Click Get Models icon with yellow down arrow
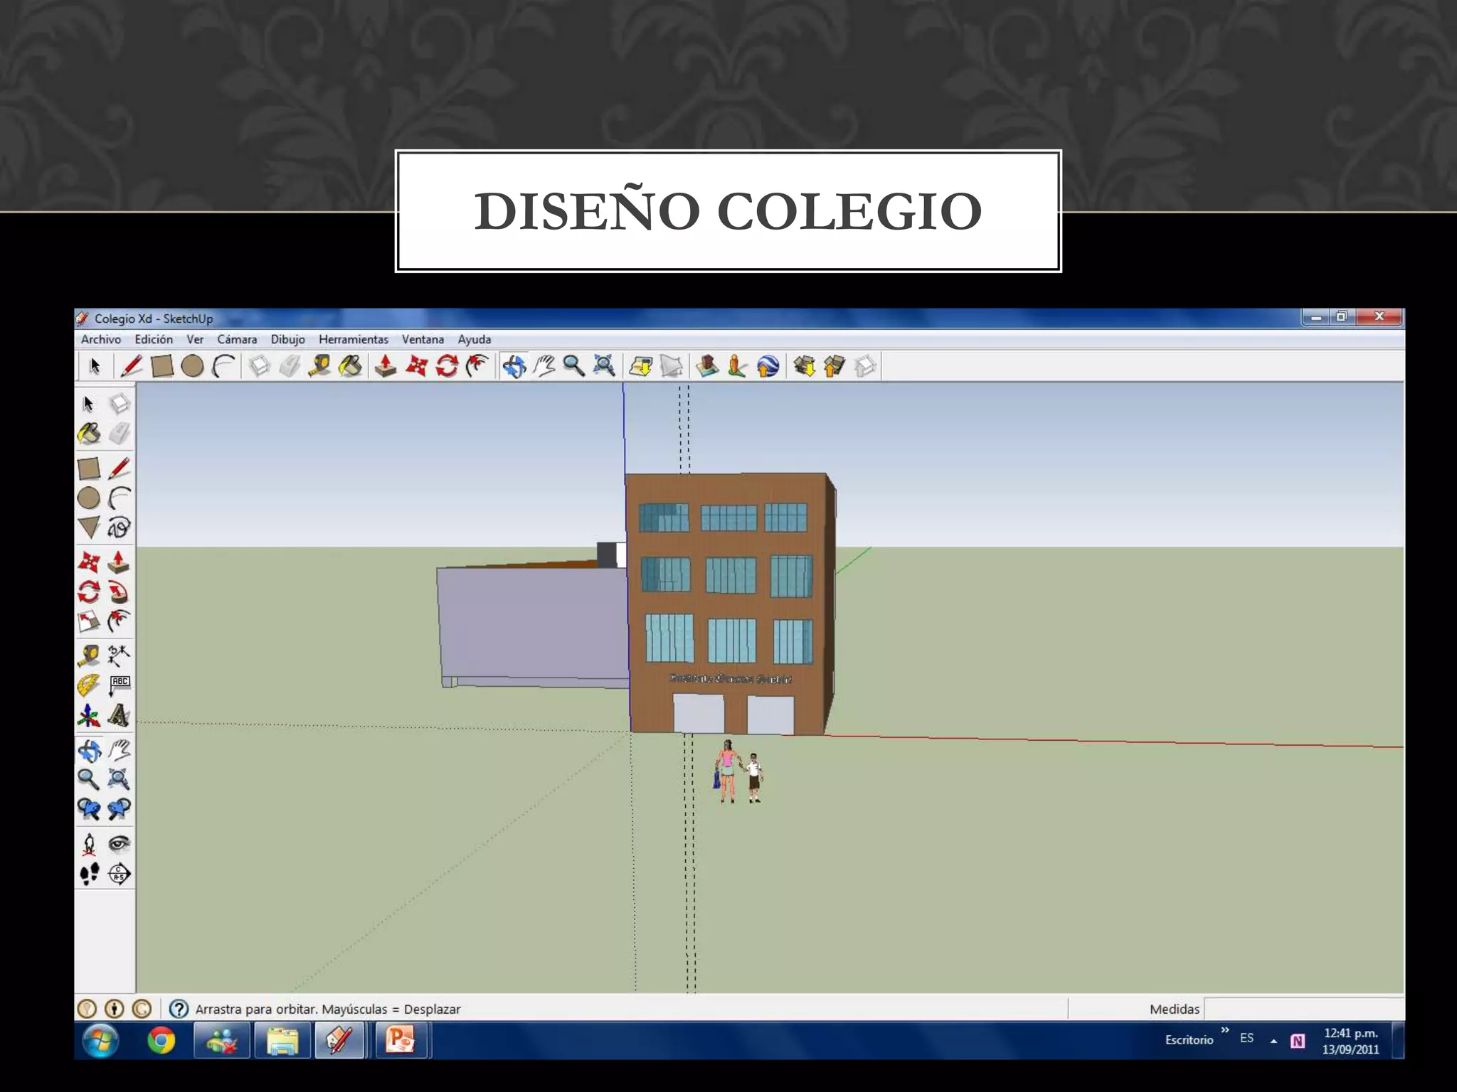This screenshot has height=1092, width=1457. point(804,366)
